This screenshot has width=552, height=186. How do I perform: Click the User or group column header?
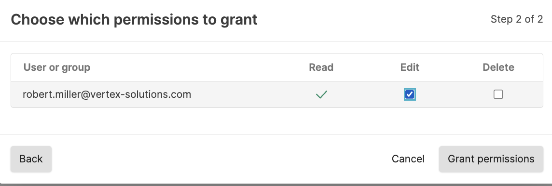(x=56, y=67)
